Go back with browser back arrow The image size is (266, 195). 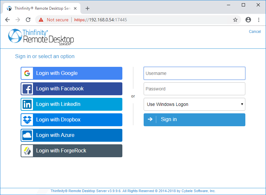click(7, 20)
